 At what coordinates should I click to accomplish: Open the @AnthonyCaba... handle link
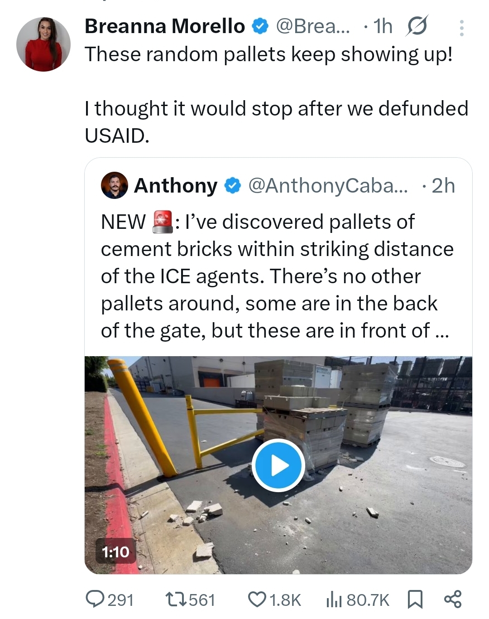tap(328, 186)
